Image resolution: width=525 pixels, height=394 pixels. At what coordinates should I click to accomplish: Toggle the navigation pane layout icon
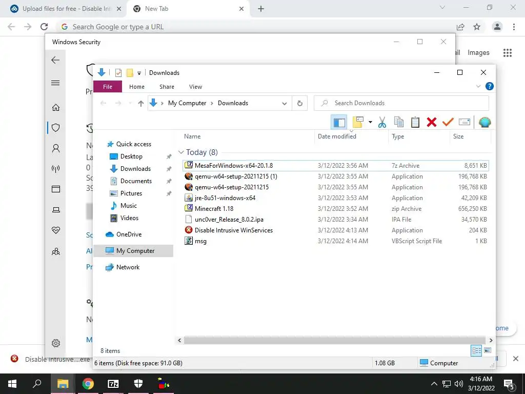point(339,122)
